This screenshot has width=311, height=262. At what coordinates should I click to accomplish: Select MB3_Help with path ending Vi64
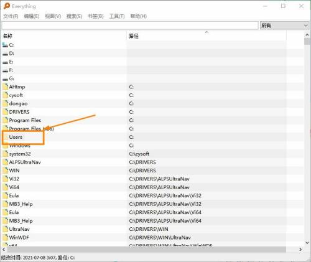[x=21, y=221]
